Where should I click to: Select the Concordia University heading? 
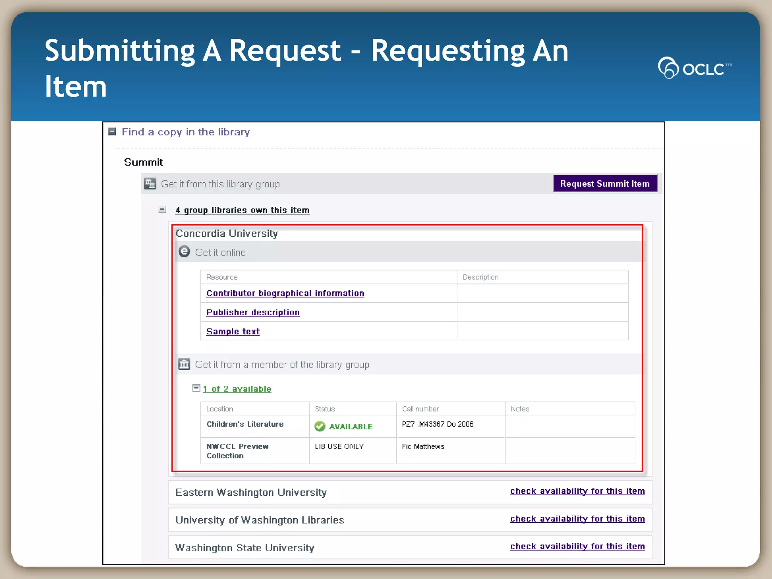click(227, 233)
